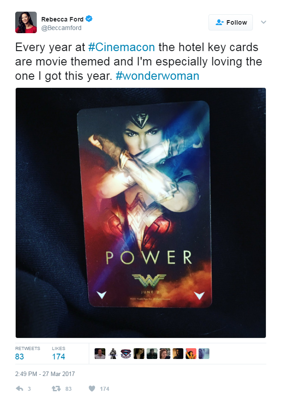Enlarge the Wonder Woman key card photo

tap(141, 213)
